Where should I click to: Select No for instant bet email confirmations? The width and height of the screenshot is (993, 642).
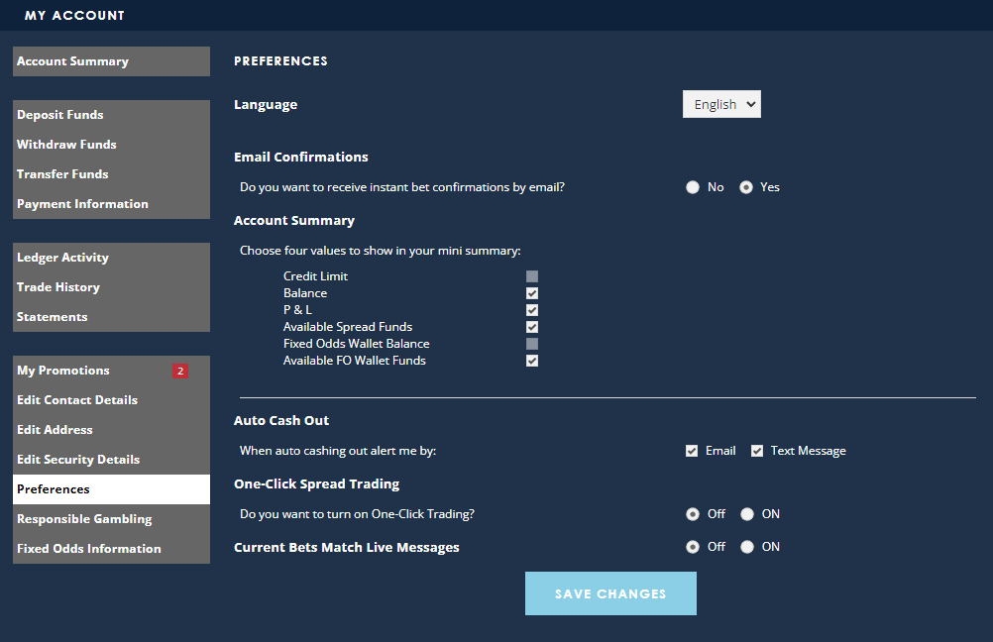693,186
